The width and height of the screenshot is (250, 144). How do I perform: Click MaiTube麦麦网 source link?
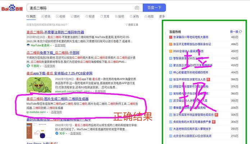[x=40, y=45]
